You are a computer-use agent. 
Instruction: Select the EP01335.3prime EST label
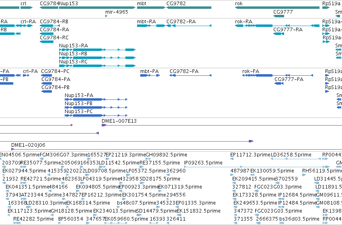pyautogui.click(x=196, y=203)
